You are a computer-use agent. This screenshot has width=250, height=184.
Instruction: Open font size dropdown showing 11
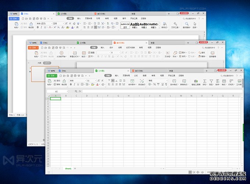coord(92,81)
